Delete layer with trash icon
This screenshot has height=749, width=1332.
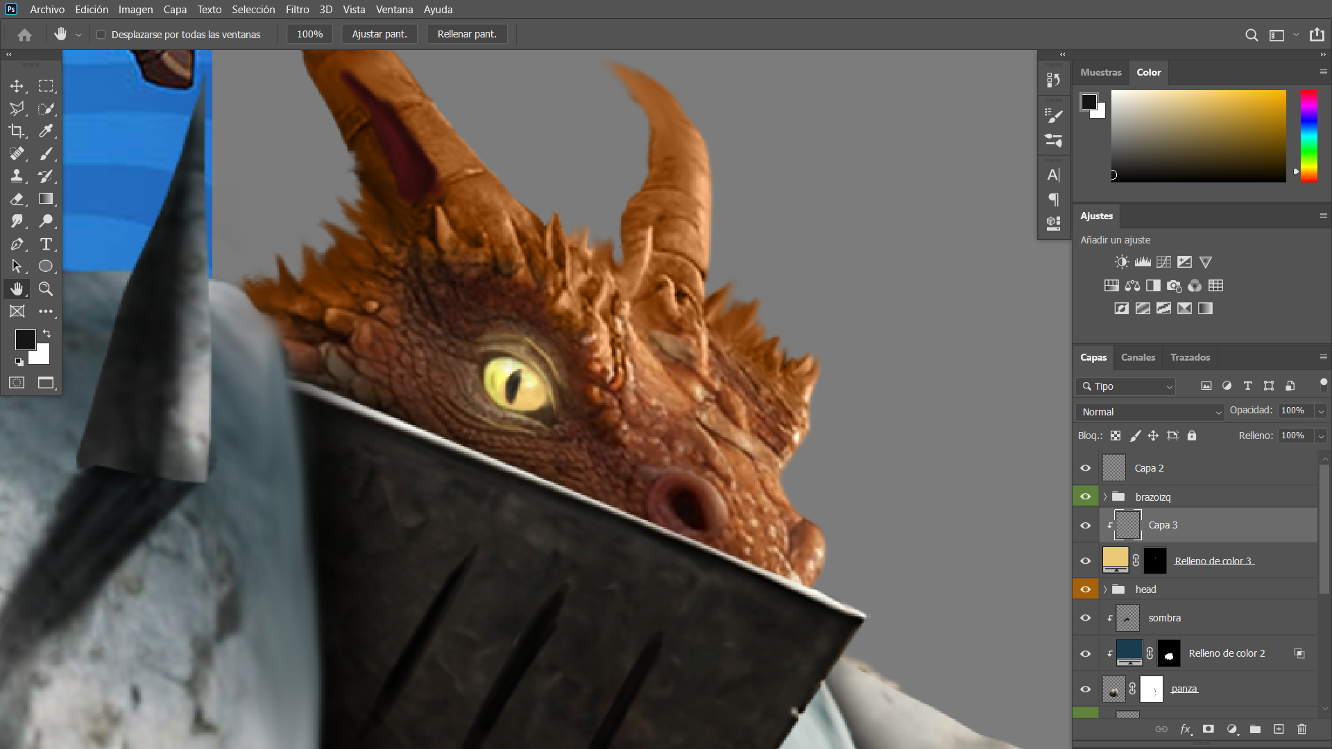(1302, 729)
